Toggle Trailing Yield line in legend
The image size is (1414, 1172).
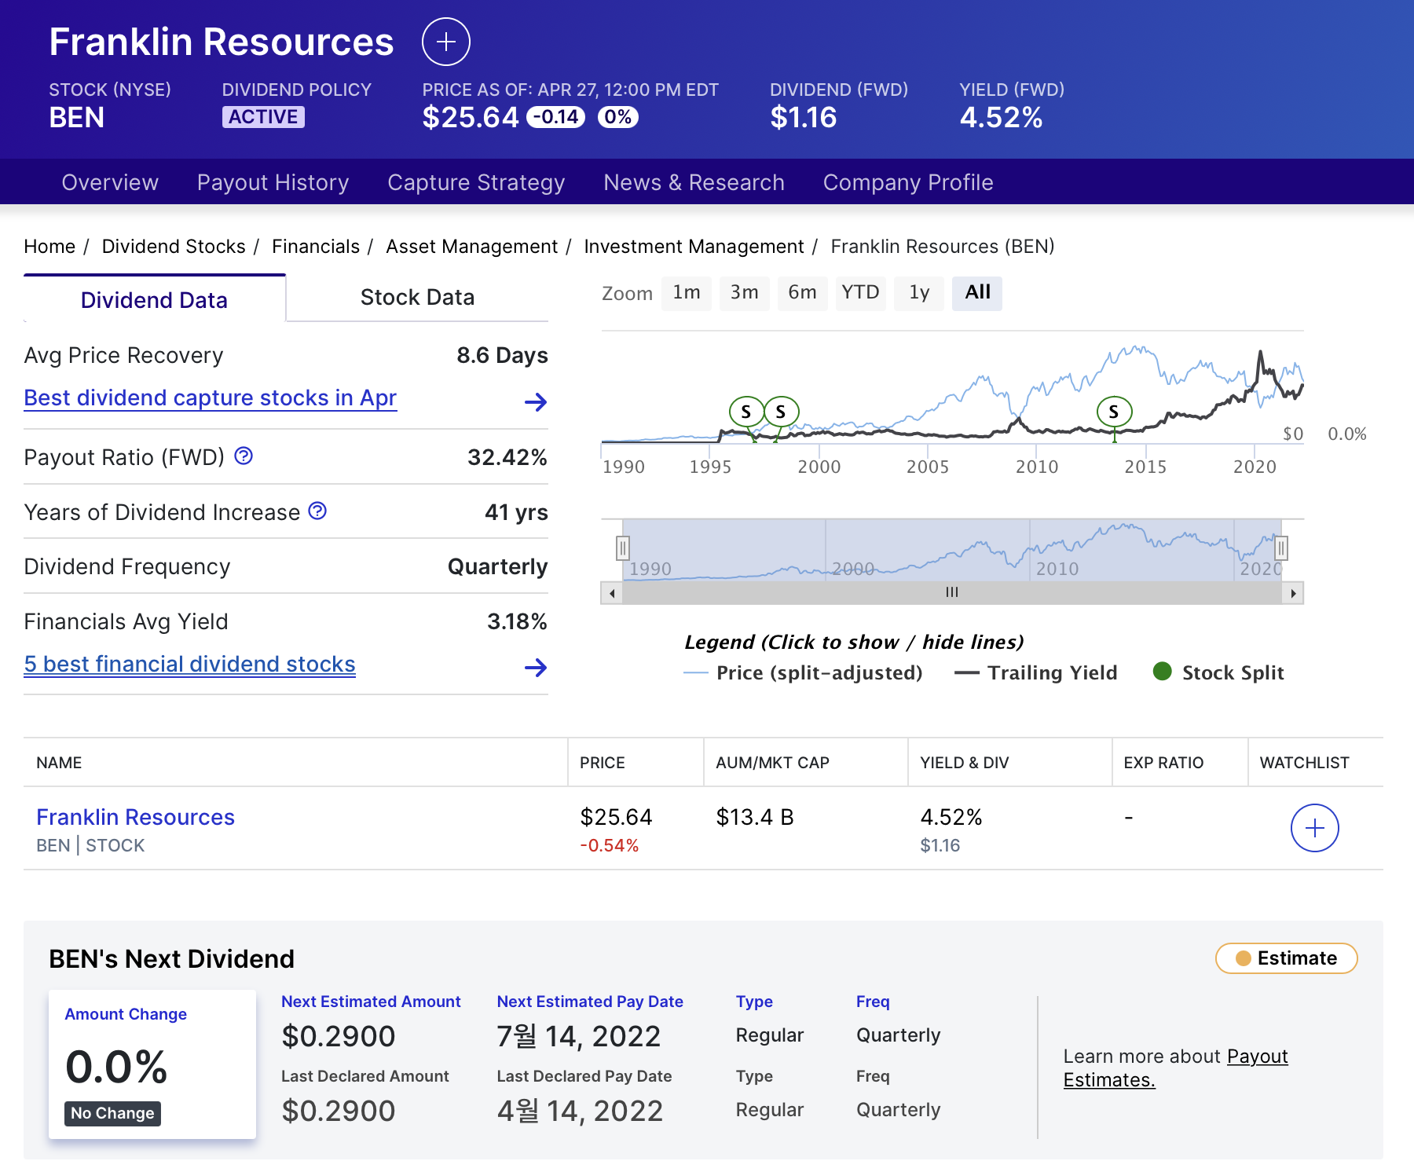coord(1035,673)
